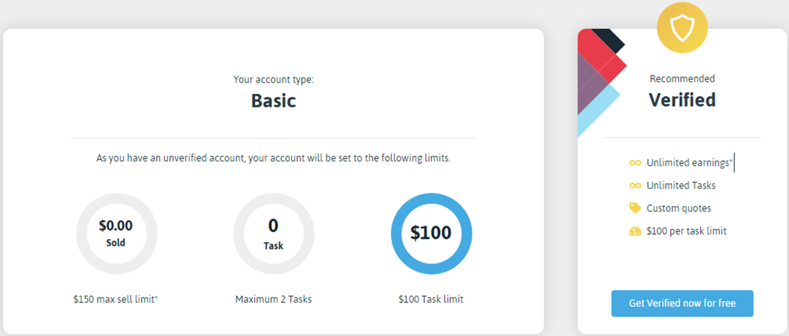Click the Unlimited earnings text item

point(689,163)
